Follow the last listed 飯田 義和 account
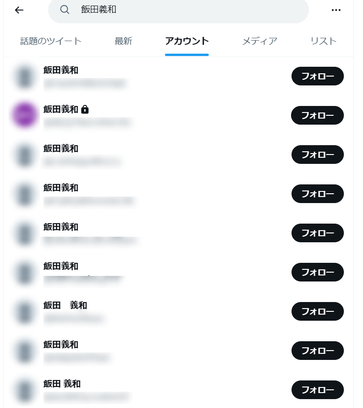The image size is (363, 408). tap(317, 390)
